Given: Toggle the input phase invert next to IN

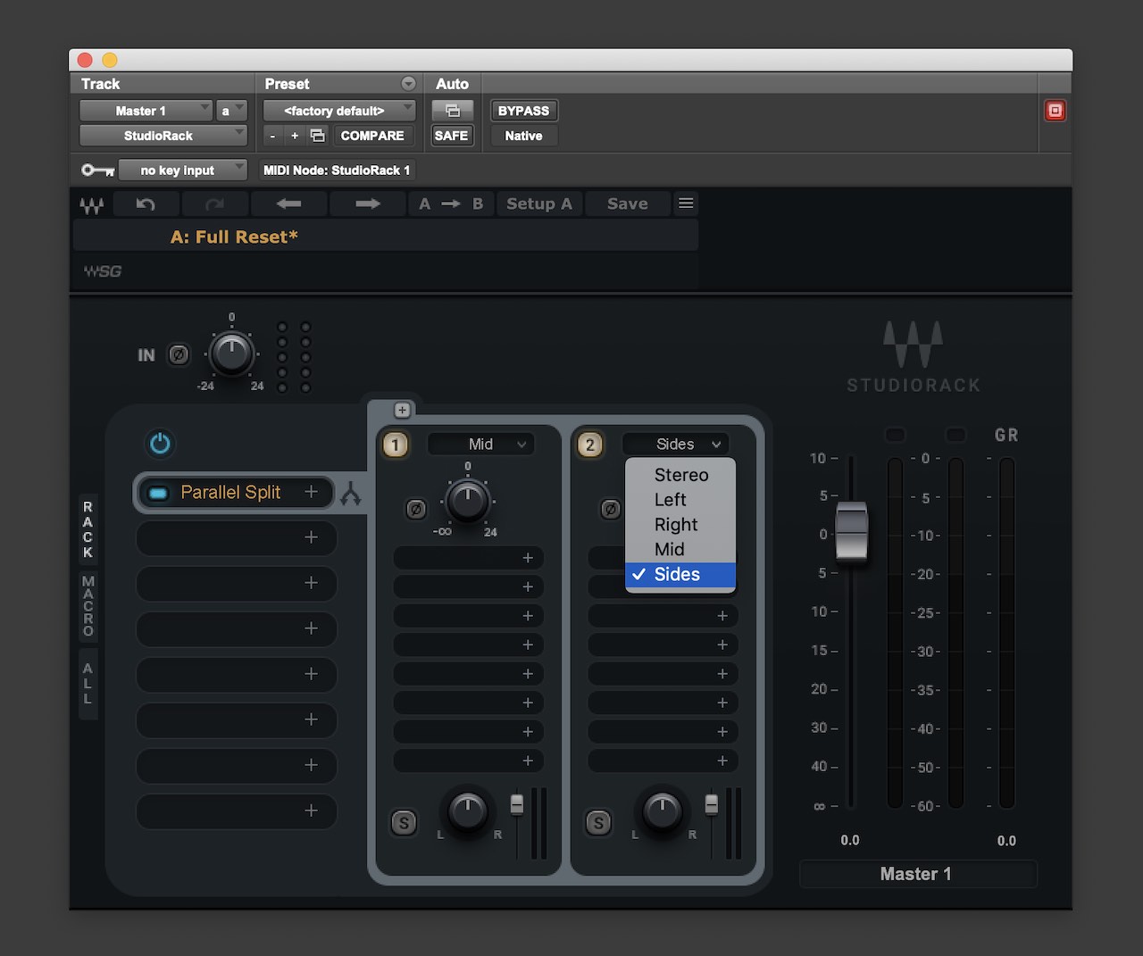Looking at the screenshot, I should pyautogui.click(x=179, y=354).
